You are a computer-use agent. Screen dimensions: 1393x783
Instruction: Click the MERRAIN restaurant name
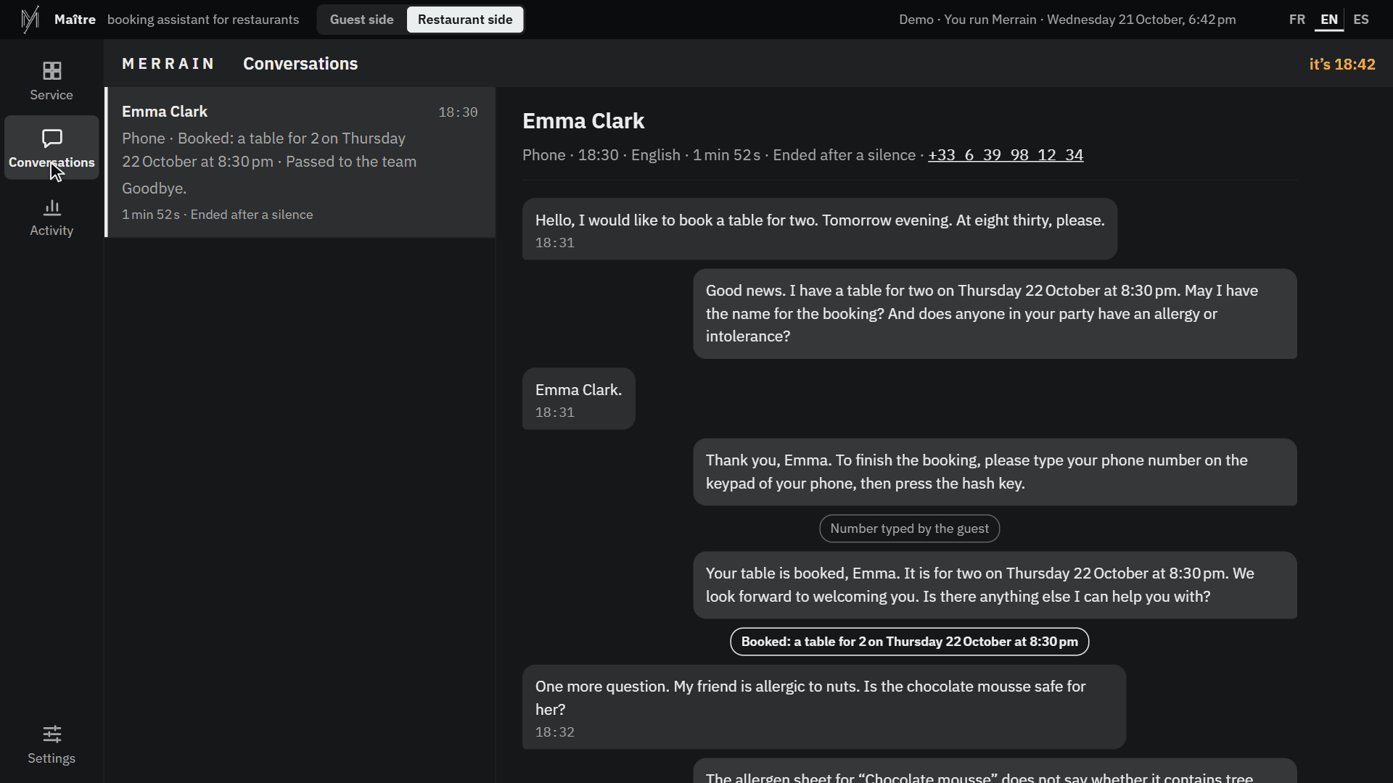pos(168,64)
